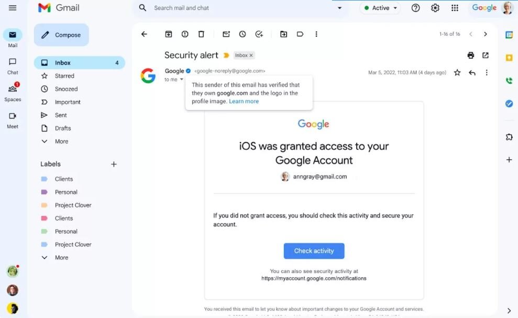Open Google apps grid
The height and width of the screenshot is (318, 518).
[x=455, y=8]
